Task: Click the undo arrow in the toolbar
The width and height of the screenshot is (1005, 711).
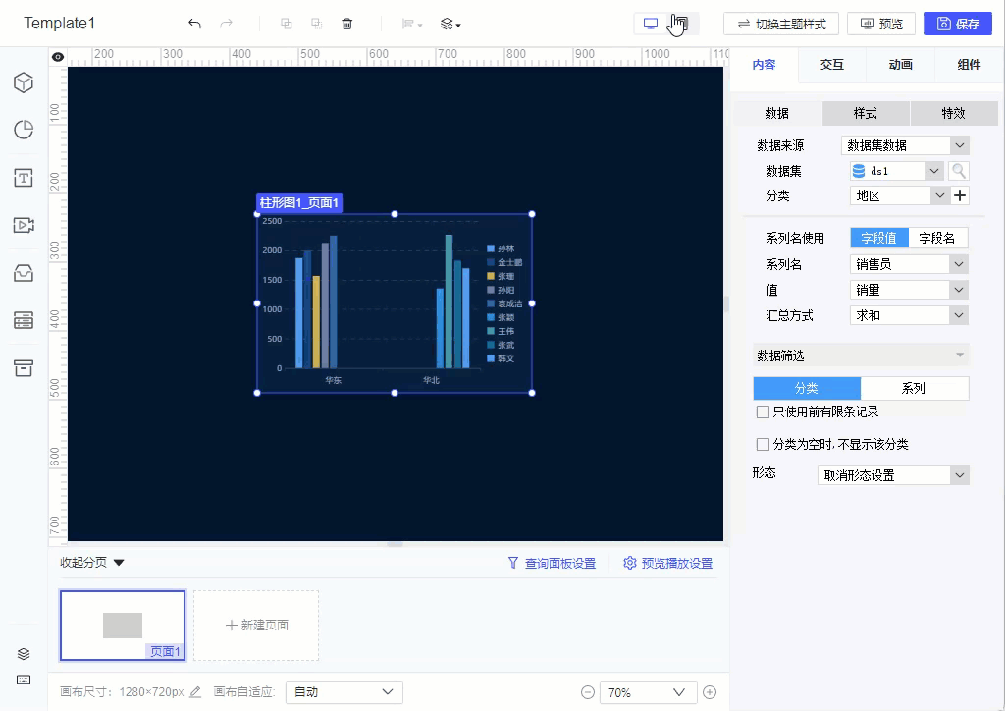Action: point(194,23)
